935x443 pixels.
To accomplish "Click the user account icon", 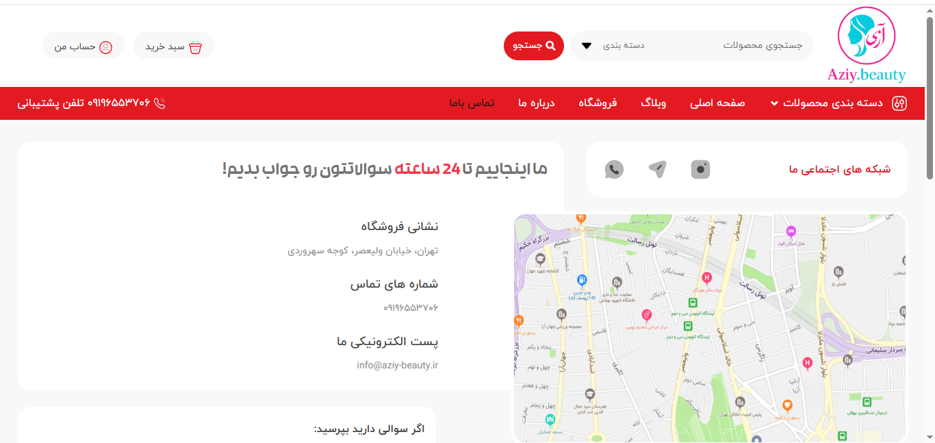I will click(x=105, y=47).
